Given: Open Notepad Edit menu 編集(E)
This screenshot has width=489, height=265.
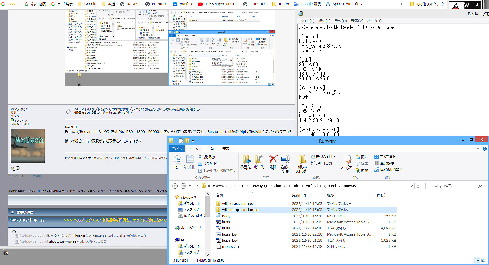Looking at the screenshot, I should coord(324,21).
